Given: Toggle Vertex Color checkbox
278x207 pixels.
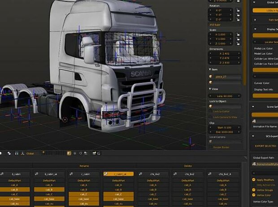Looking at the screenshot, I should [x=254, y=195].
